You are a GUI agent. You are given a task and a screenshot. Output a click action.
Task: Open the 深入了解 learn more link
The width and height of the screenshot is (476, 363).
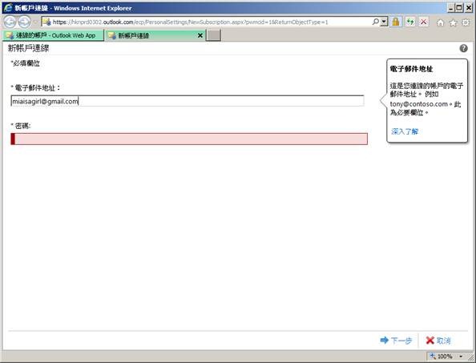point(405,131)
